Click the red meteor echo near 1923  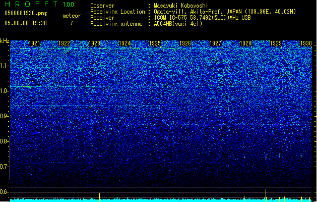[x=100, y=156]
